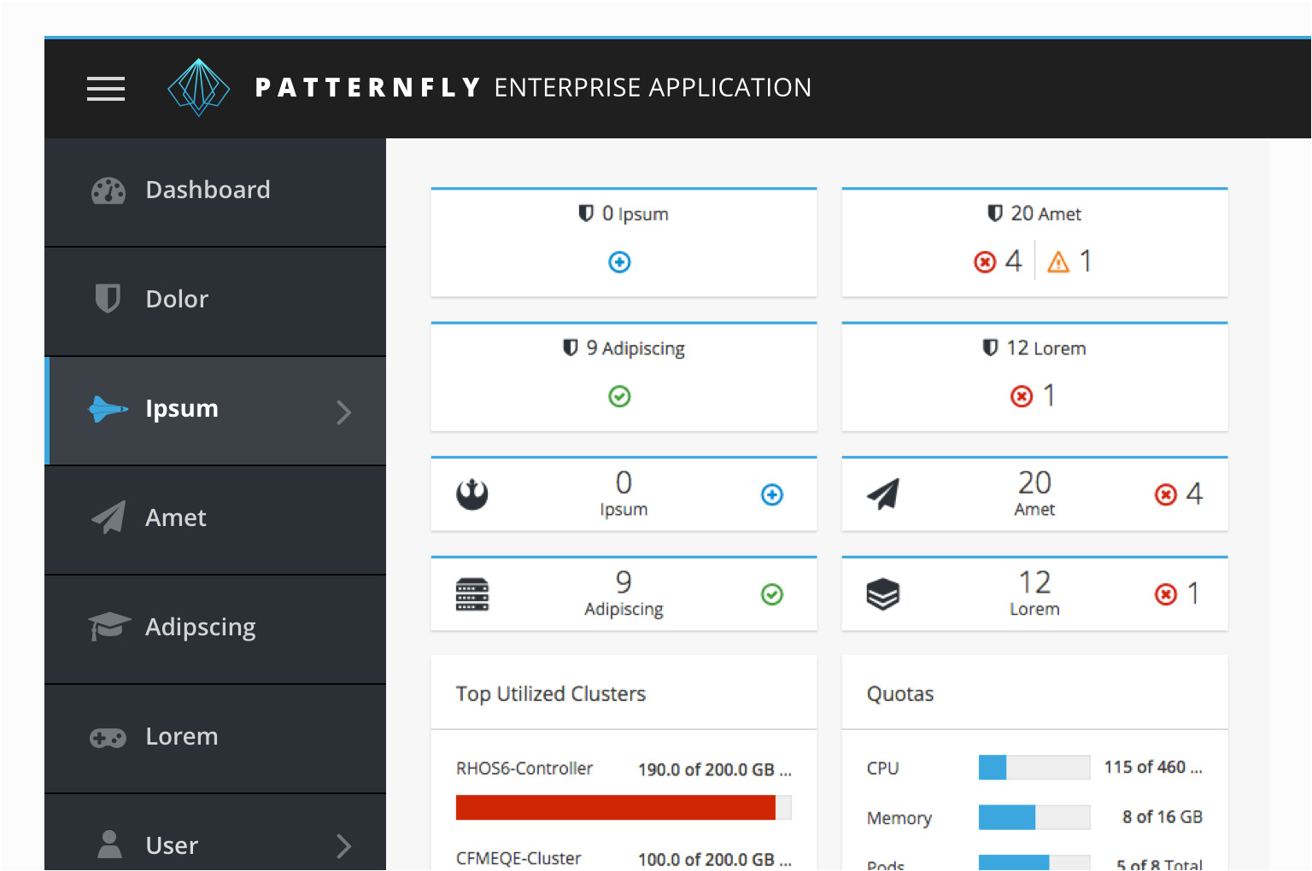This screenshot has height=871, width=1312.
Task: Click the rebel alliance icon in Ipsum card
Action: pyautogui.click(x=472, y=494)
